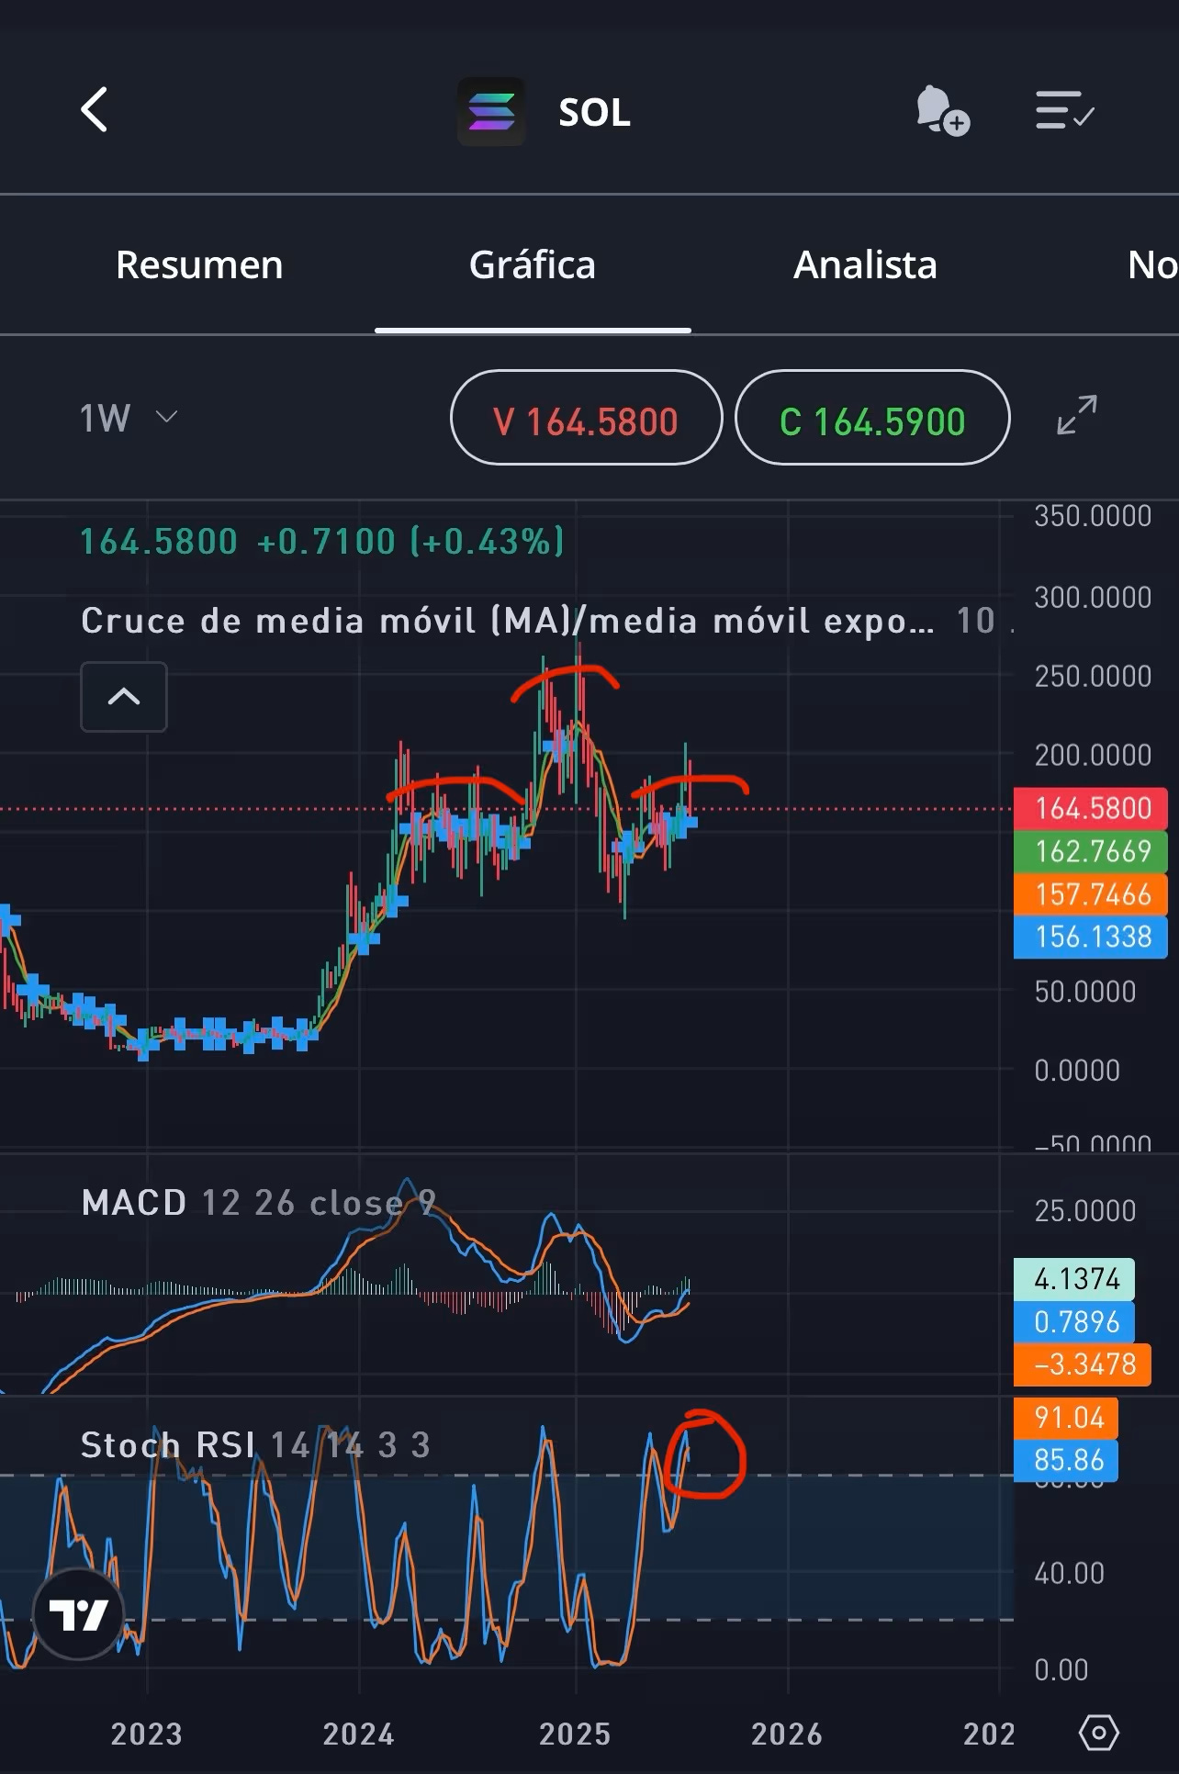Open the watchlist checklist icon
Image resolution: width=1179 pixels, height=1774 pixels.
[x=1064, y=110]
